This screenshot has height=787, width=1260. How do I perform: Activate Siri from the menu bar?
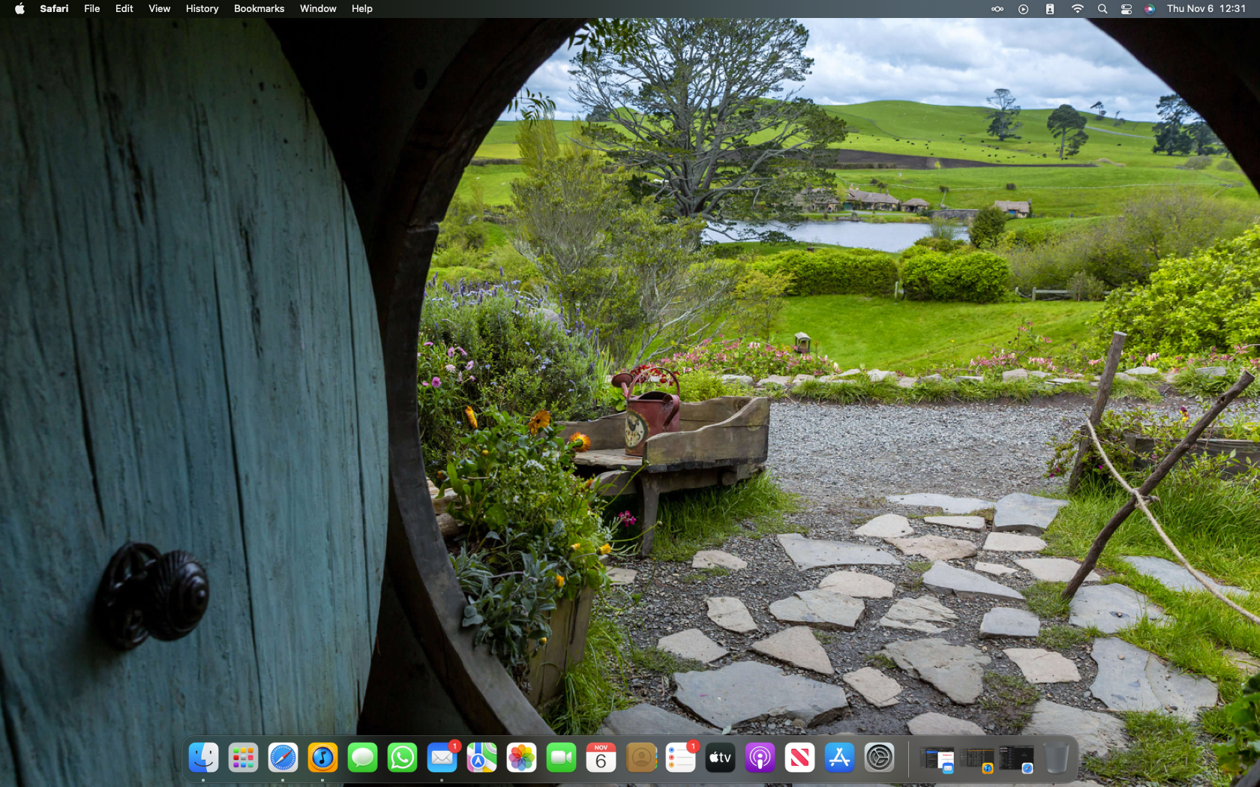[1149, 9]
